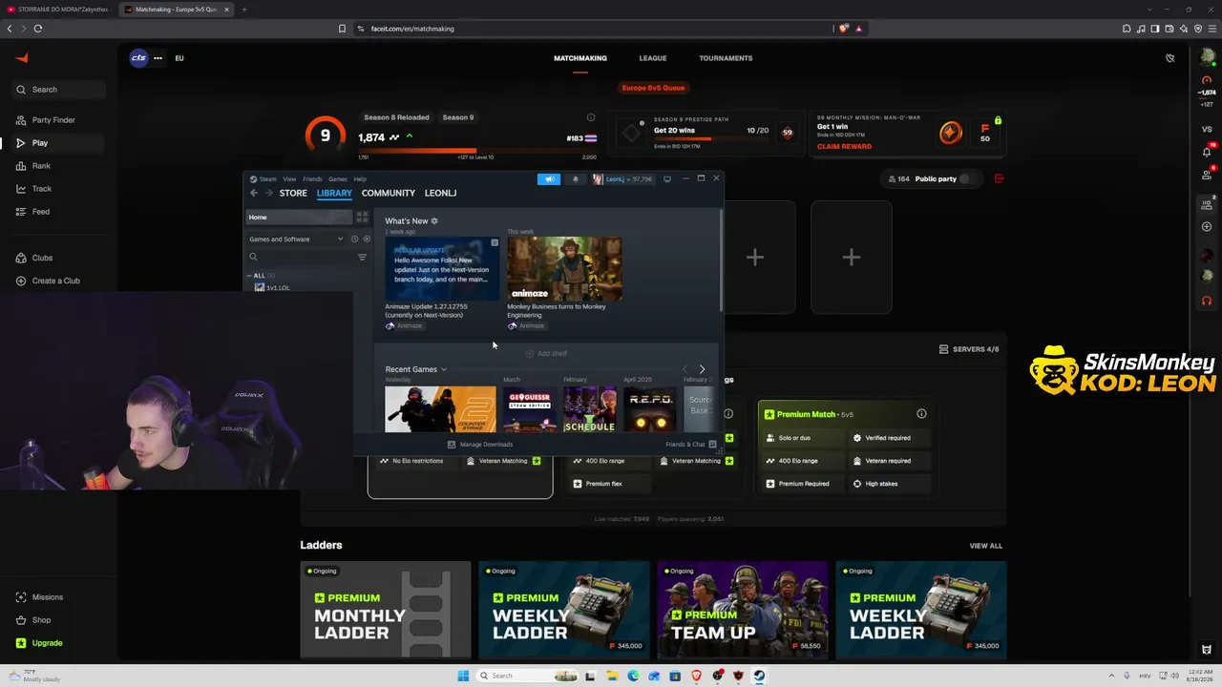The width and height of the screenshot is (1222, 687).
Task: Click the Europe 5v5 Queue pill
Action: tap(654, 88)
